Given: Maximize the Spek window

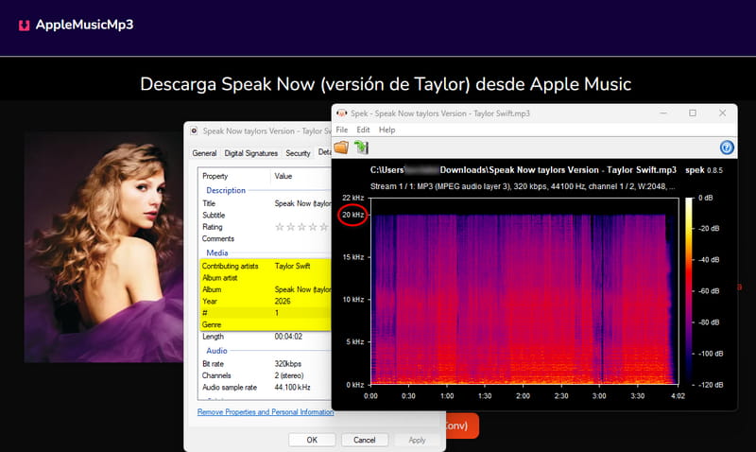Looking at the screenshot, I should click(x=693, y=113).
